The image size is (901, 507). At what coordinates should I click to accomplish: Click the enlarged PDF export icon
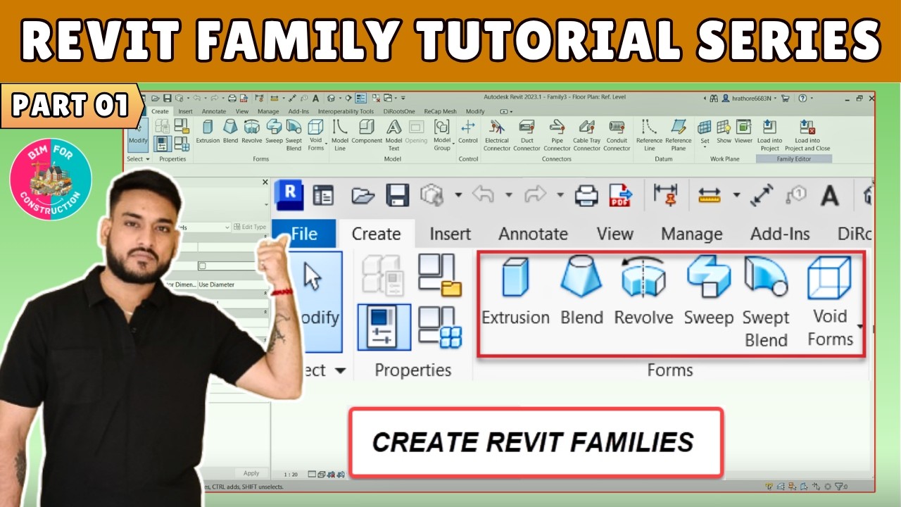[x=621, y=195]
